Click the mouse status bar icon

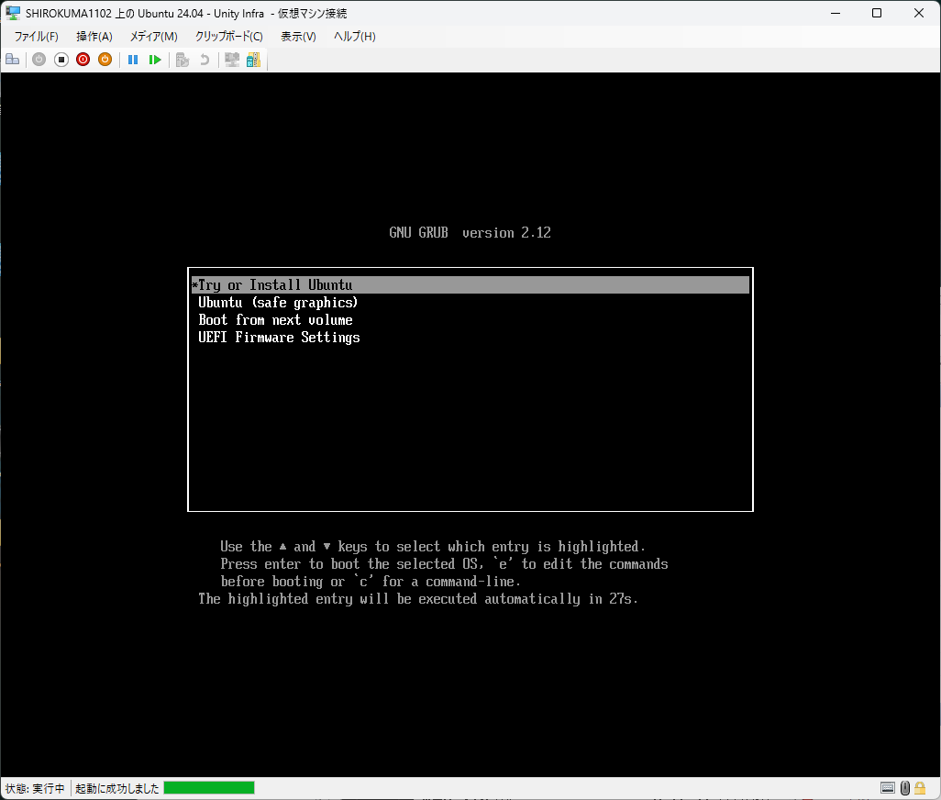point(905,787)
